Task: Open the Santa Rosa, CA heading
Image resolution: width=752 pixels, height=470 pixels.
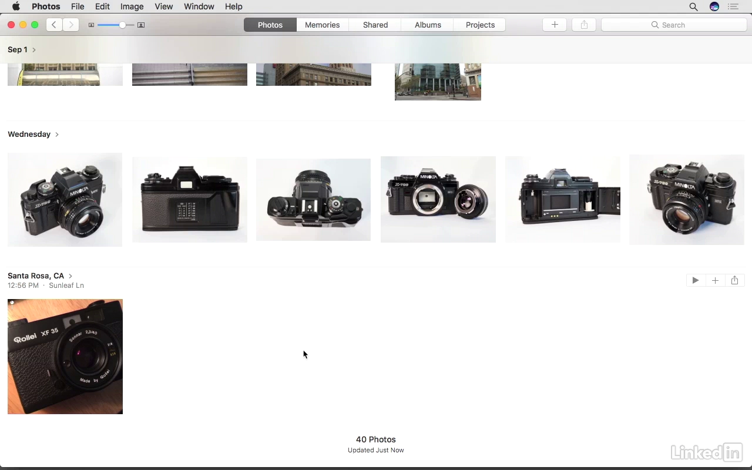Action: point(36,276)
